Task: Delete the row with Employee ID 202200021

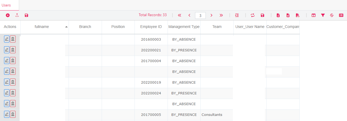Action: (13, 50)
